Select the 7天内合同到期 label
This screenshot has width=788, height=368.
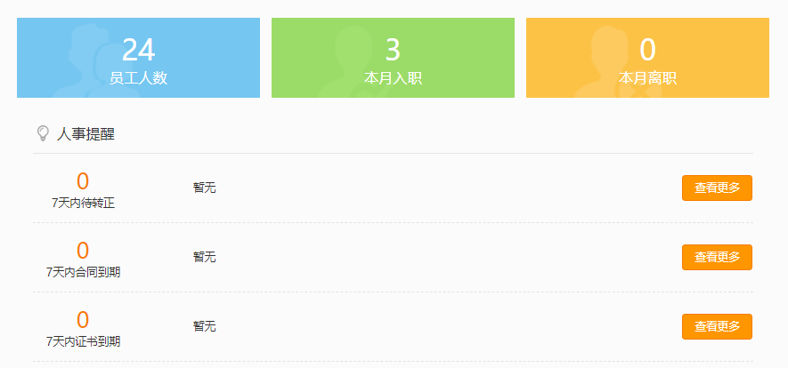pyautogui.click(x=83, y=272)
